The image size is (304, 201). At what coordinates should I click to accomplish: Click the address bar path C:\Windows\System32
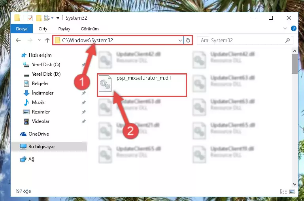click(x=87, y=40)
